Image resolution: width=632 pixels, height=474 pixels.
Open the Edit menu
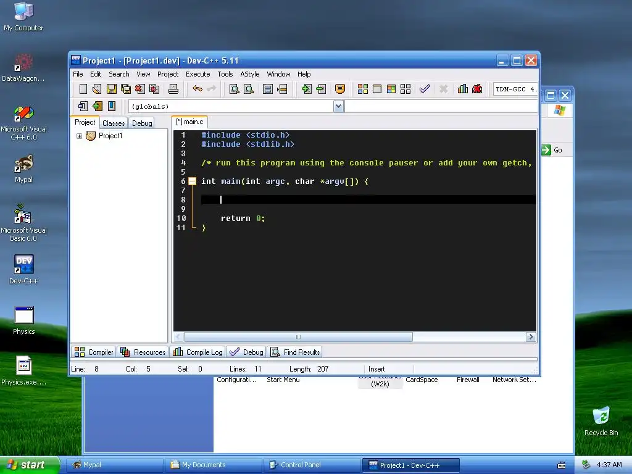pos(96,74)
